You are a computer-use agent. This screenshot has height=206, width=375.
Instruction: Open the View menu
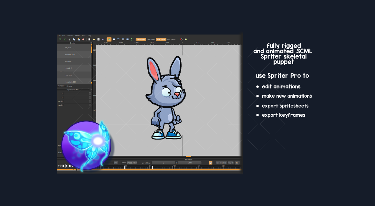(x=84, y=36)
